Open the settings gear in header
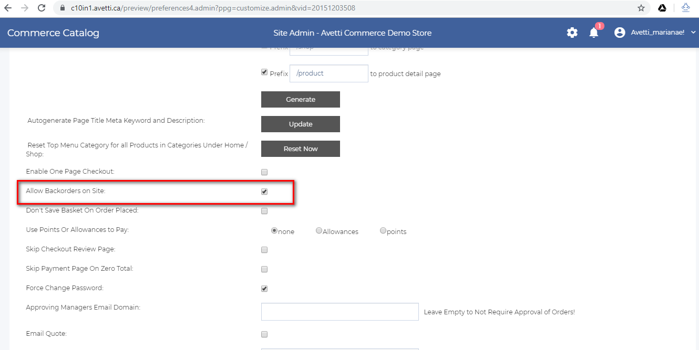Viewport: 699px width, 350px height. [x=572, y=33]
